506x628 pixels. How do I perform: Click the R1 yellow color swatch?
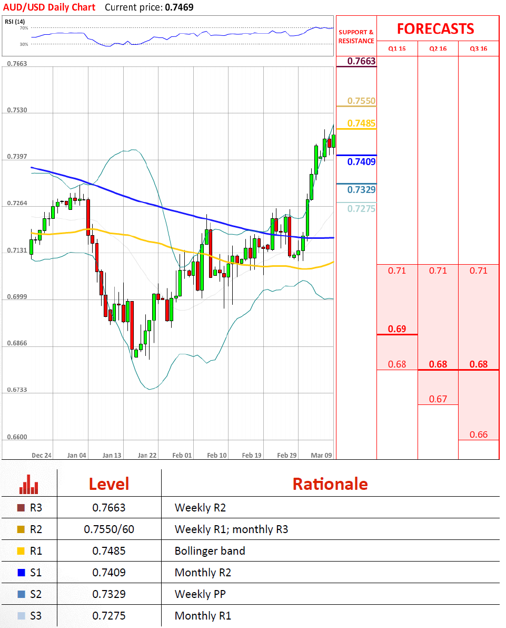pyautogui.click(x=21, y=551)
